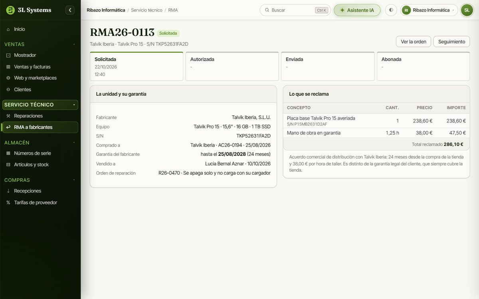Open Recepciones from the sidebar
479x299 pixels.
click(40, 191)
